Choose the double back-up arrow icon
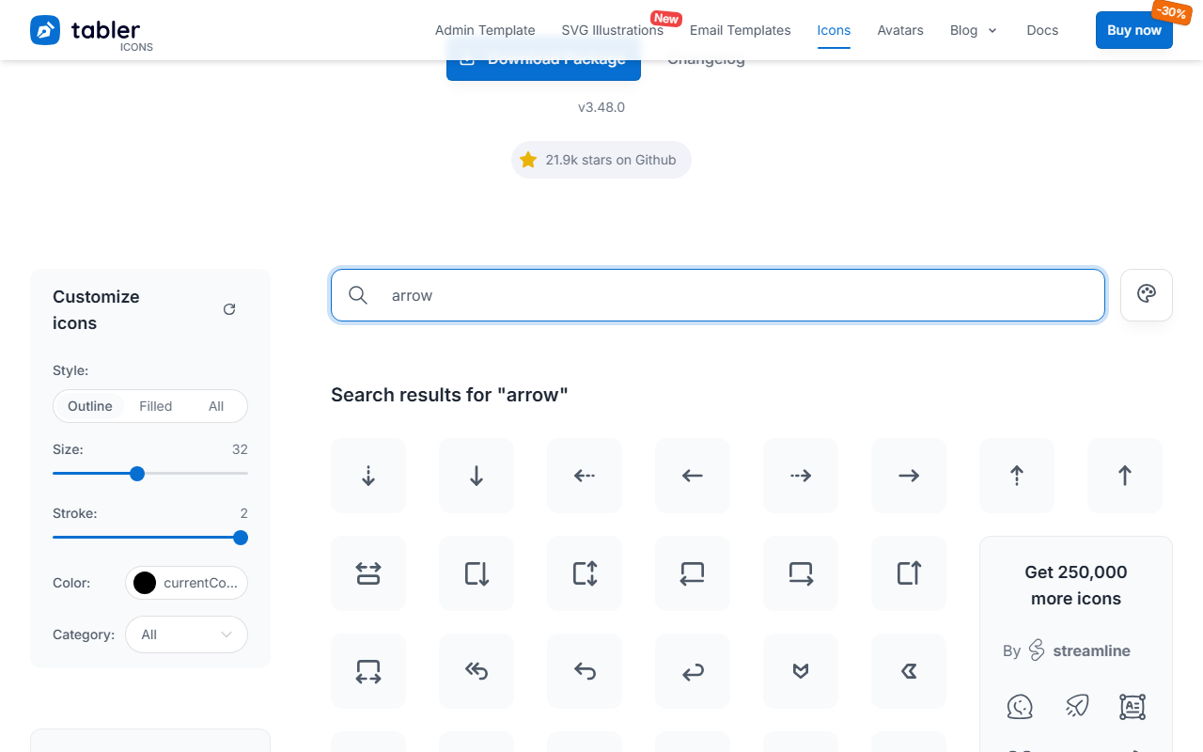Image resolution: width=1203 pixels, height=752 pixels. 477,671
